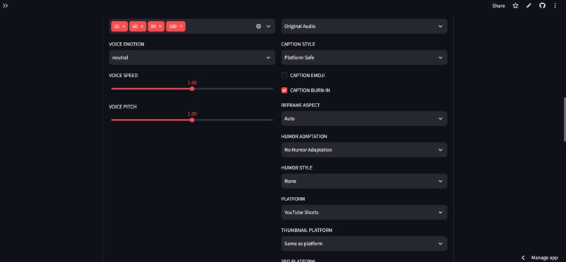
Task: Open the Thumbnail Platform dropdown
Action: 364,244
